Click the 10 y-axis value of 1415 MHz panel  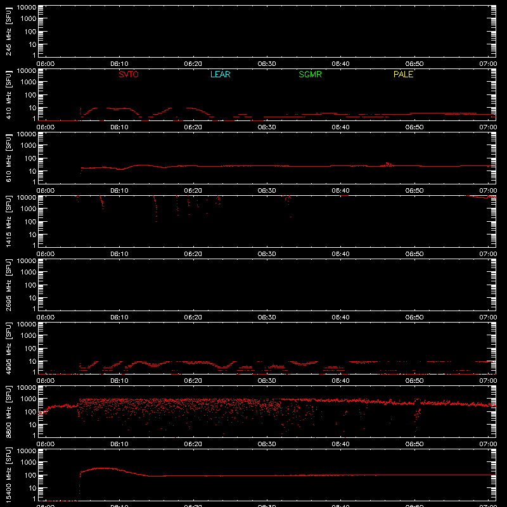(x=33, y=234)
